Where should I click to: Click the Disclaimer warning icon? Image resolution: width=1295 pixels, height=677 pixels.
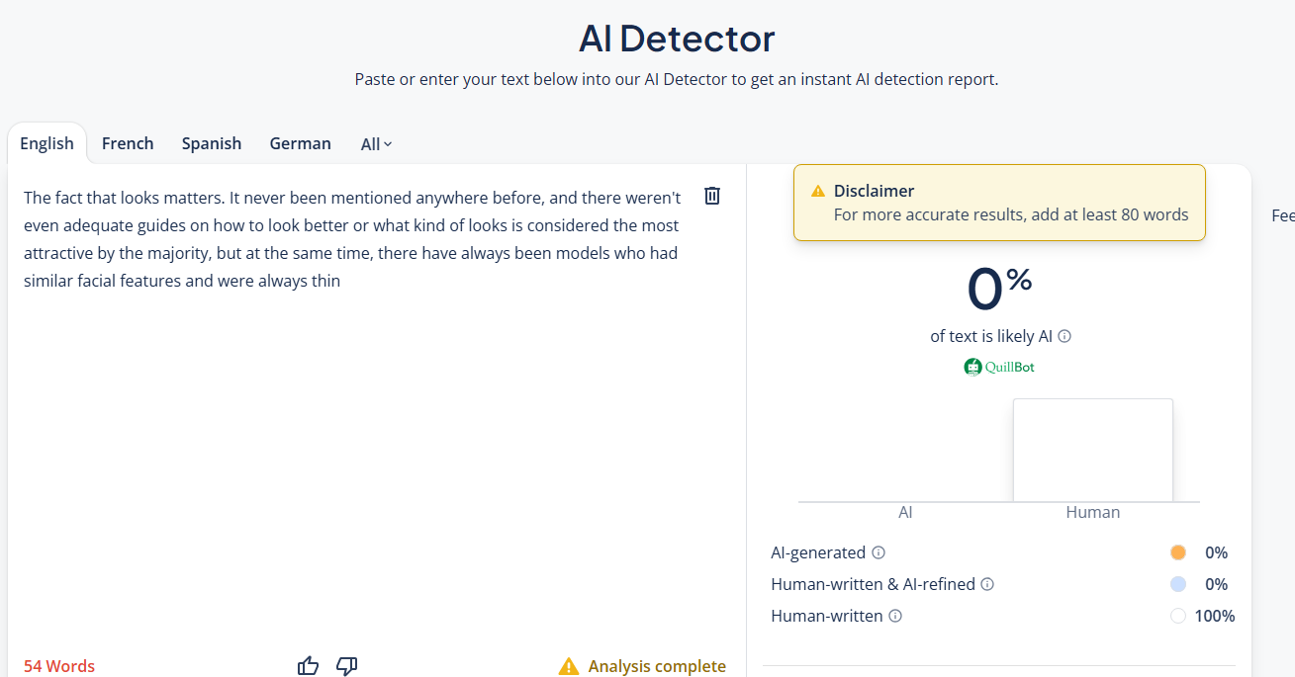(818, 191)
